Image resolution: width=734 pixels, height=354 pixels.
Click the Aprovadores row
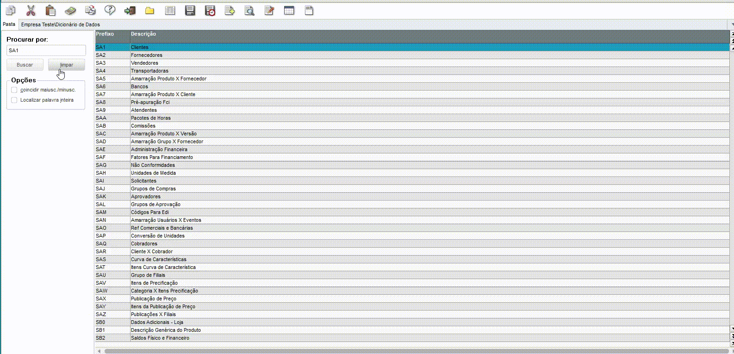click(x=412, y=196)
